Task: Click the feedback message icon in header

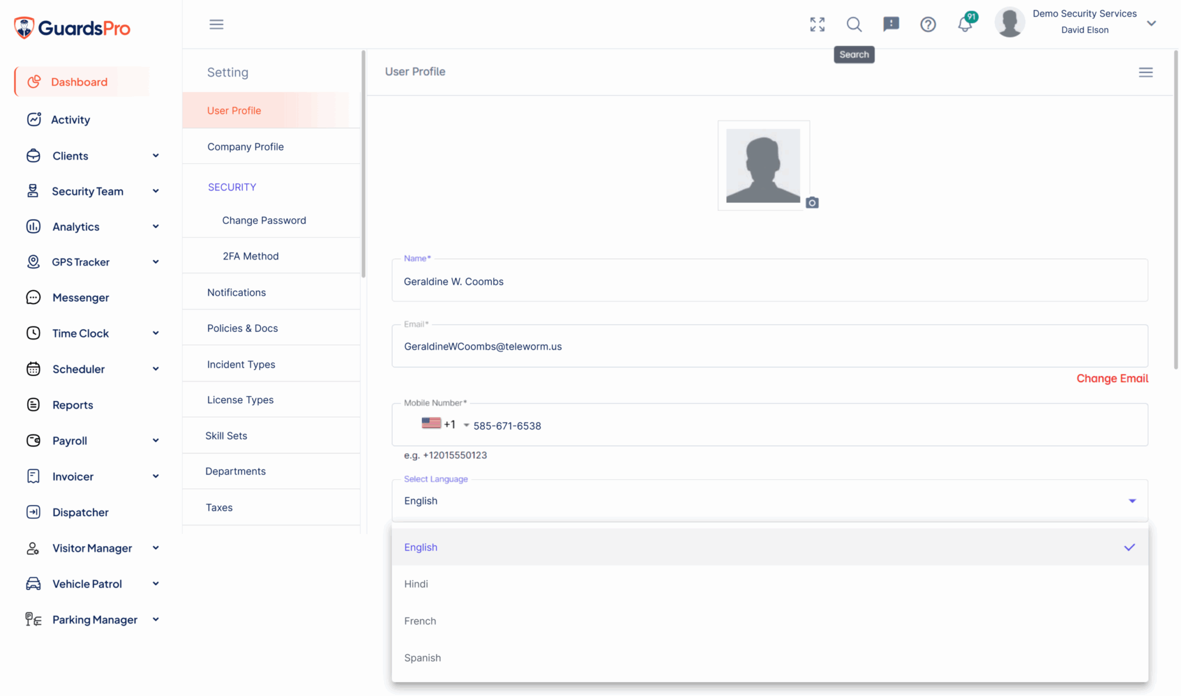Action: click(891, 24)
